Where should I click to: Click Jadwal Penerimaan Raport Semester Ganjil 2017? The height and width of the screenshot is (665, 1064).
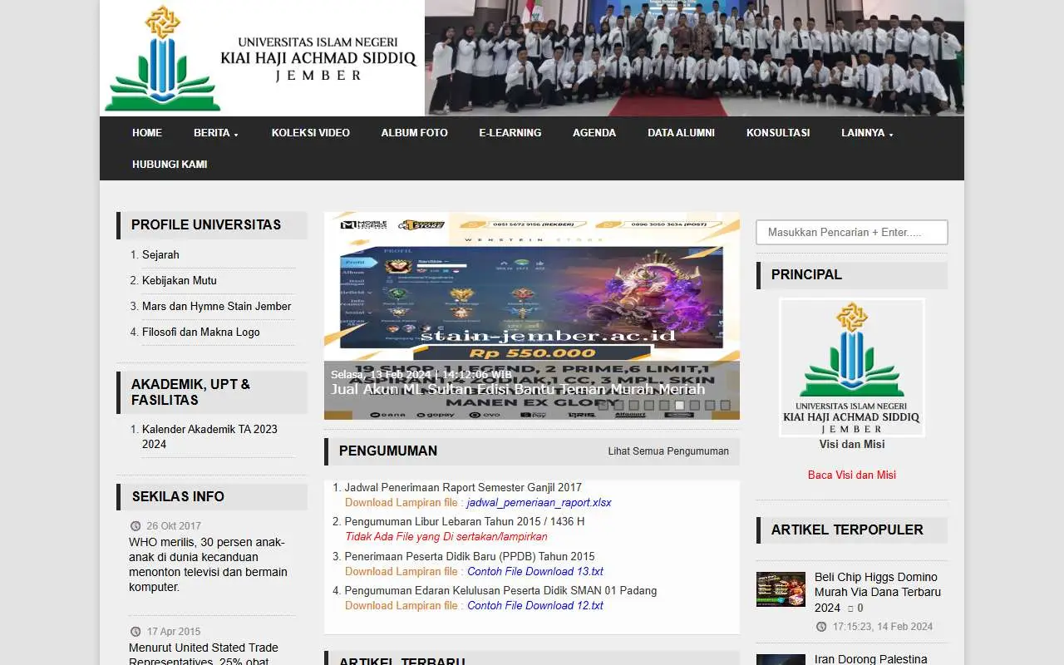(x=463, y=488)
